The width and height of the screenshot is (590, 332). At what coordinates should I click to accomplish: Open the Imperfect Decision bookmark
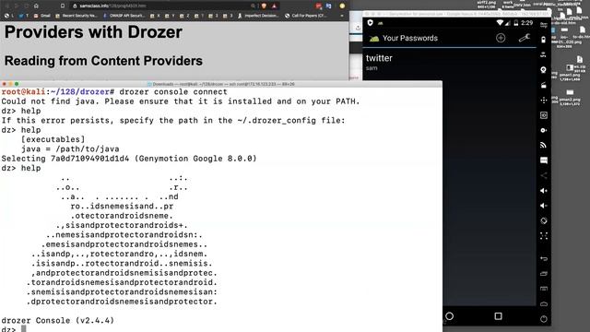tap(258, 16)
